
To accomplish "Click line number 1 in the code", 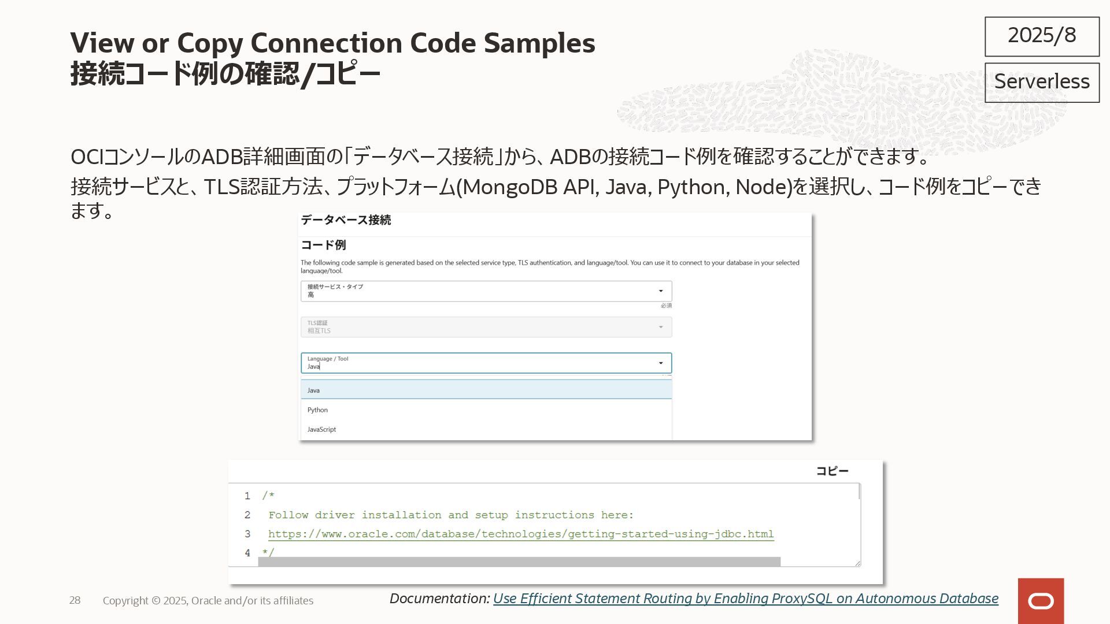I will click(247, 496).
